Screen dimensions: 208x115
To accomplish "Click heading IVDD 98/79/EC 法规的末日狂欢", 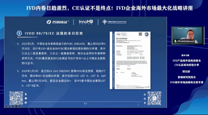I will pyautogui.click(x=54, y=34).
